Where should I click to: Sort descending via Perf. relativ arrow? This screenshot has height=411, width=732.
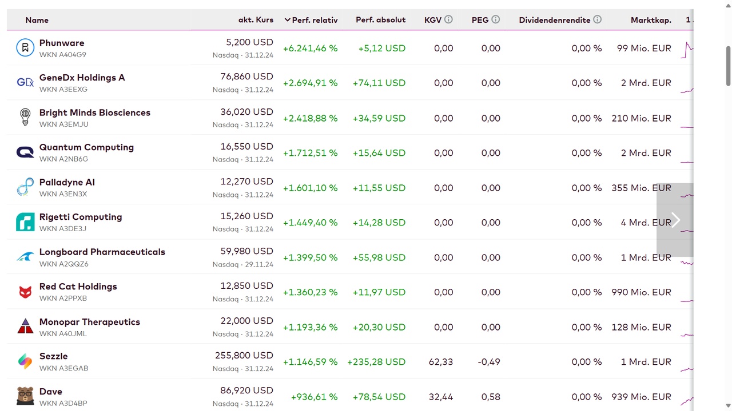[287, 20]
